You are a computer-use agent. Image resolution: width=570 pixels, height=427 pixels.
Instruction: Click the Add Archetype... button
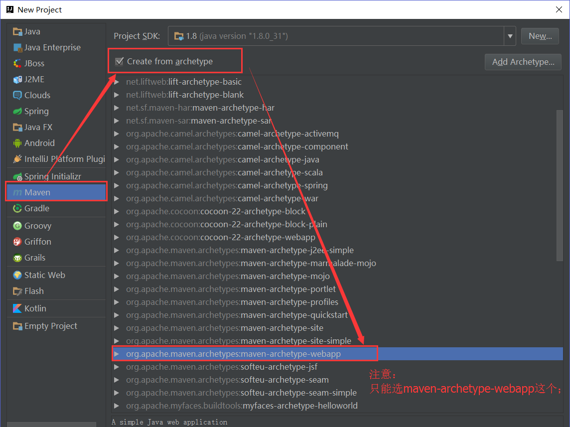pos(523,62)
